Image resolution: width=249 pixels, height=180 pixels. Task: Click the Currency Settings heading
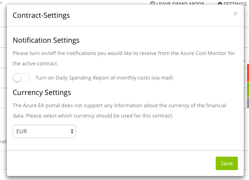click(x=42, y=93)
